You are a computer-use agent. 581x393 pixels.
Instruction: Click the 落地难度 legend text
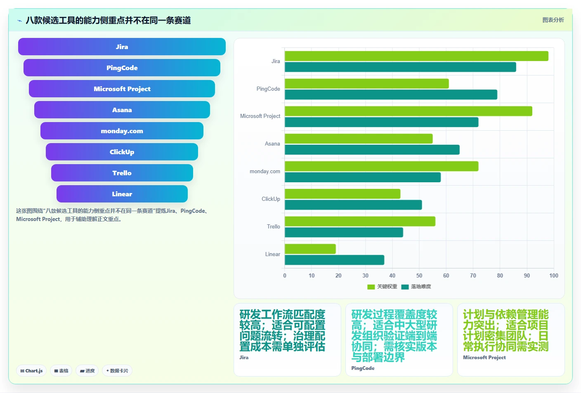tap(421, 287)
